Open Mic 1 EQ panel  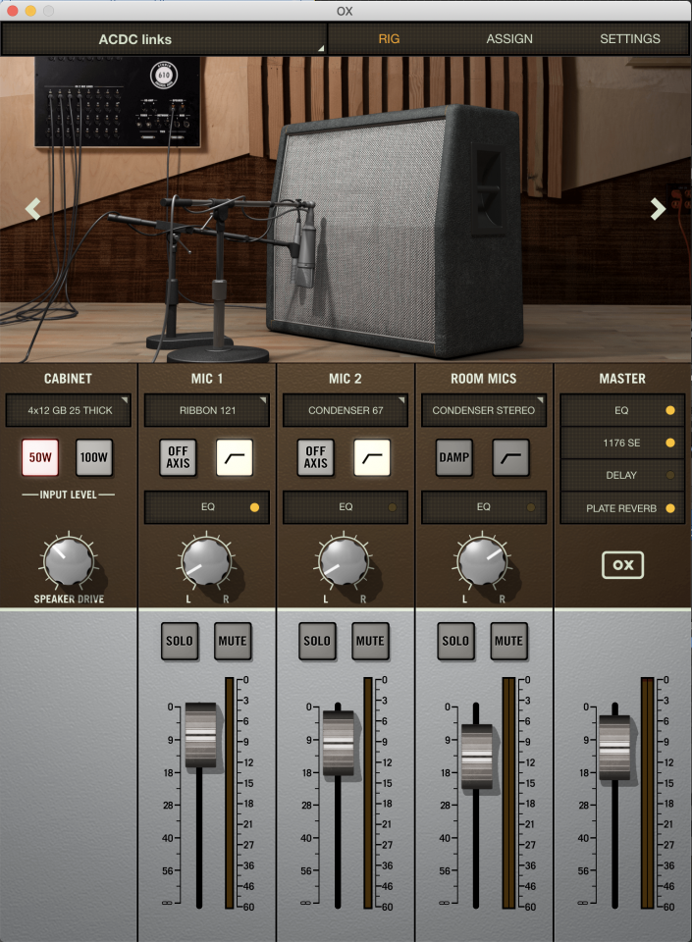coord(207,507)
